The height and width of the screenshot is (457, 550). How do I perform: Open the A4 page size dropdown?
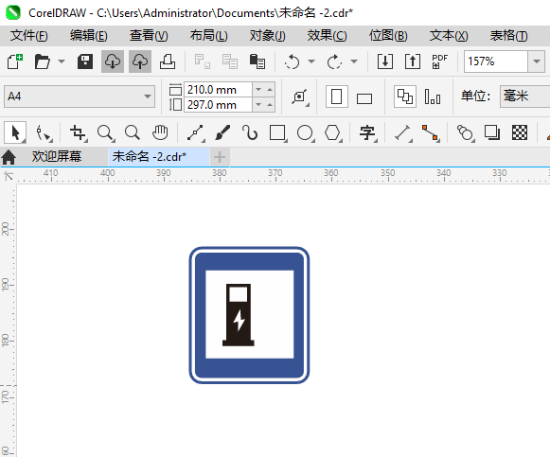pyautogui.click(x=80, y=96)
